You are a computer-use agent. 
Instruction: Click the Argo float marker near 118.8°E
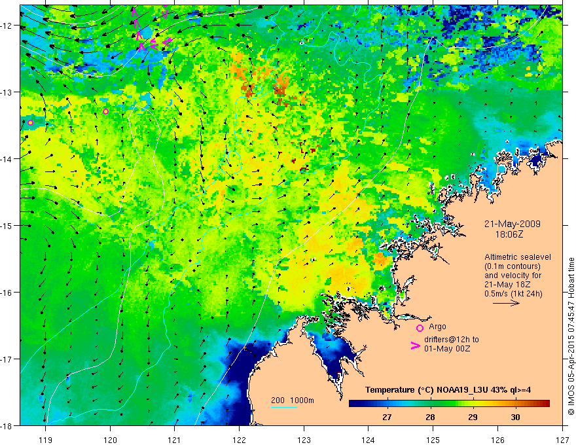(31, 122)
